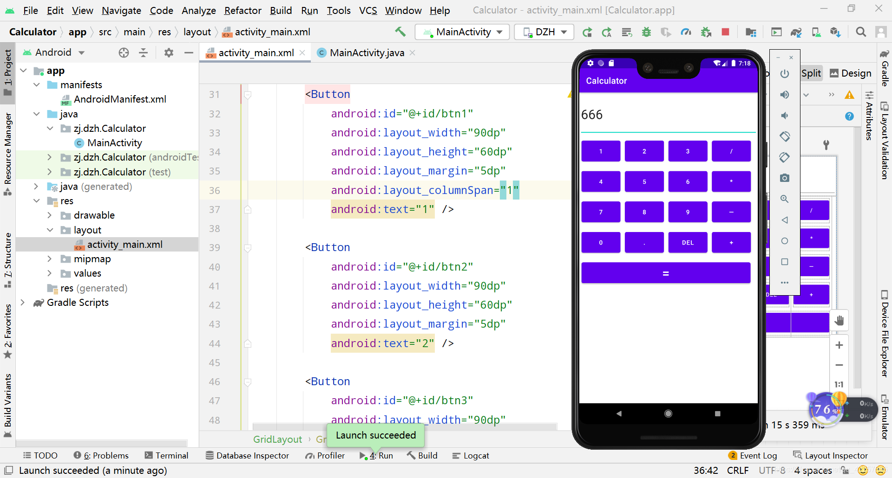The width and height of the screenshot is (892, 478).
Task: Raise emulator volume with speaker icon
Action: click(x=785, y=95)
